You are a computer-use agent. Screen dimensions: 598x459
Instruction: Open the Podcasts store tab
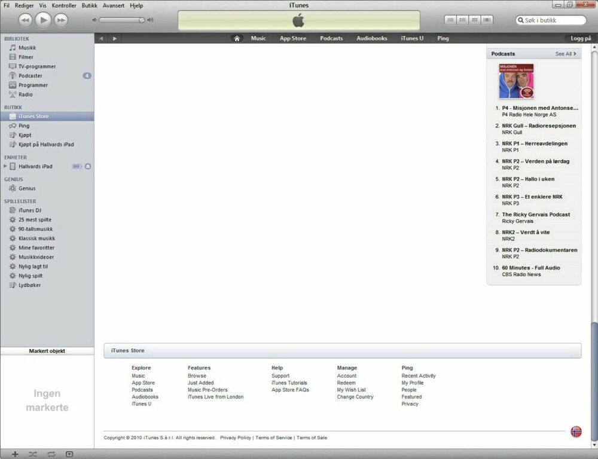331,38
